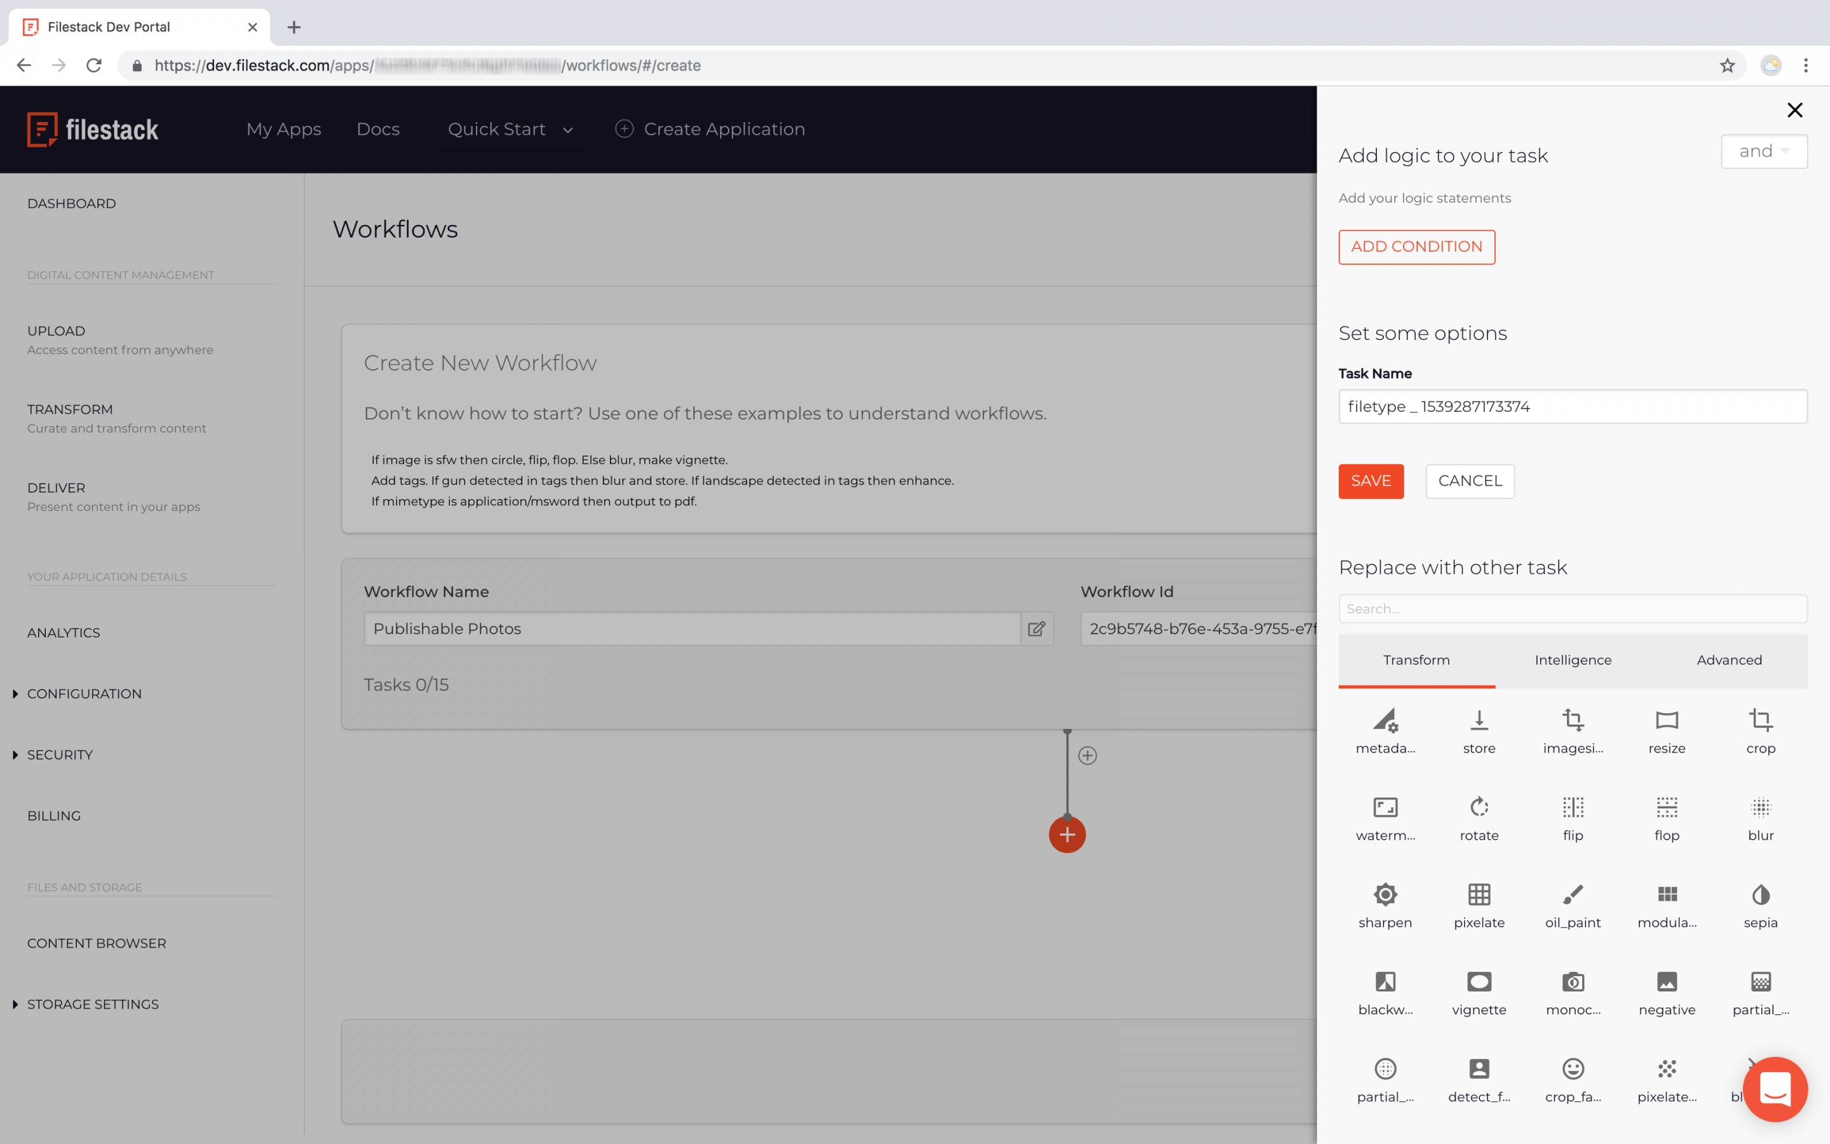Expand the Storage Settings section
Image resolution: width=1830 pixels, height=1144 pixels.
[x=92, y=1004]
